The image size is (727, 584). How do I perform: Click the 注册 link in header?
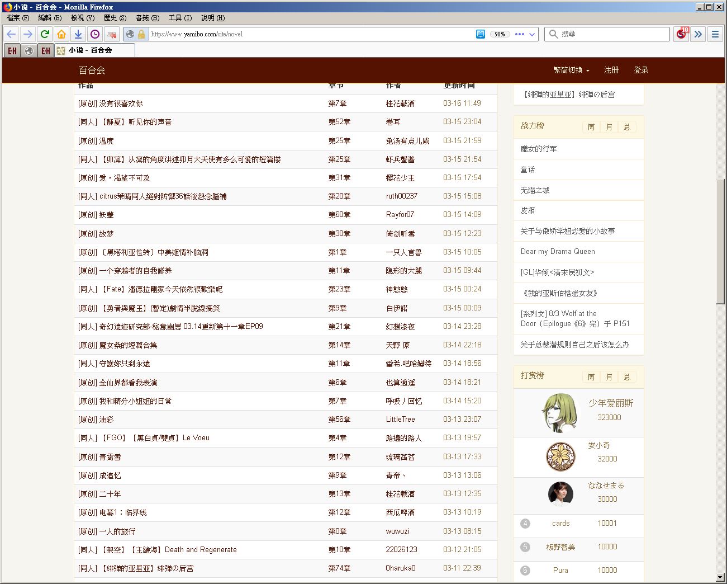(611, 70)
